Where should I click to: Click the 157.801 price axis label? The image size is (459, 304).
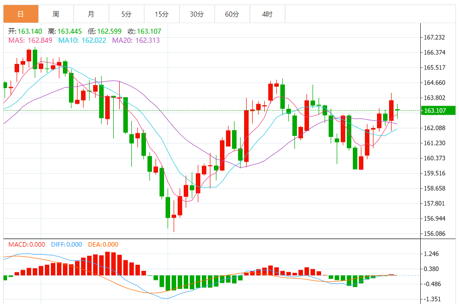434,203
